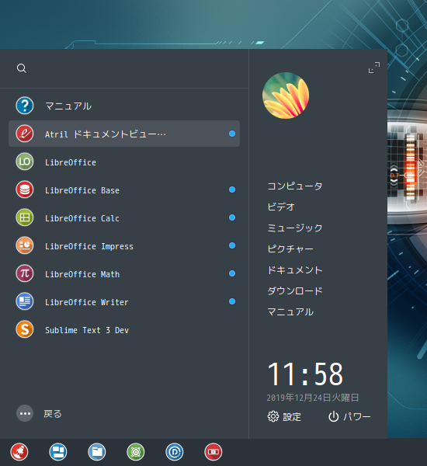Open コンピュータ shortcut
The width and height of the screenshot is (427, 466).
[295, 186]
